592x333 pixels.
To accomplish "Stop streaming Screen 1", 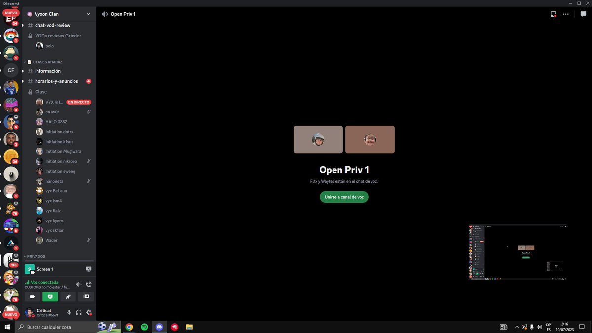I will click(89, 269).
